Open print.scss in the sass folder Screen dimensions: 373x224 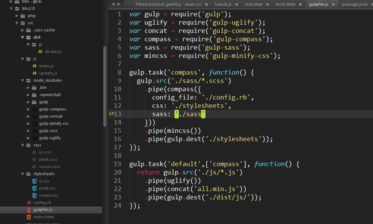click(48, 159)
